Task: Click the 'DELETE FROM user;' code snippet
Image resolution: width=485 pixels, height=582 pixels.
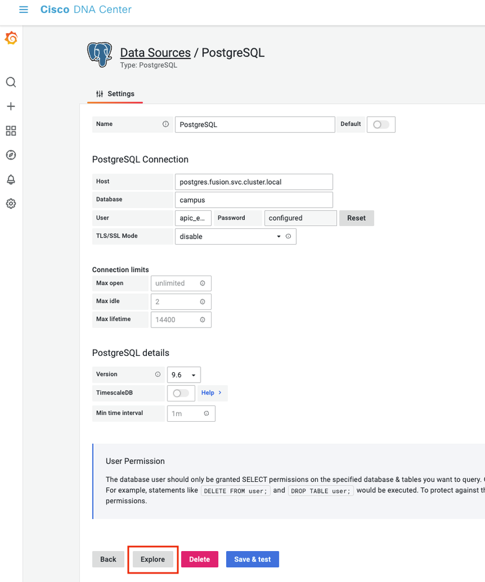Action: tap(236, 491)
